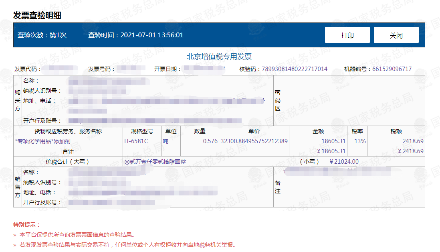Viewport: 440px width, 252px height.
Task: Click seller's 开户行及账号 label
Action: [x=42, y=202]
